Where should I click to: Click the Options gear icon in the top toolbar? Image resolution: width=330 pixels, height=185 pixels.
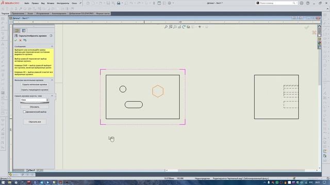tap(170, 3)
